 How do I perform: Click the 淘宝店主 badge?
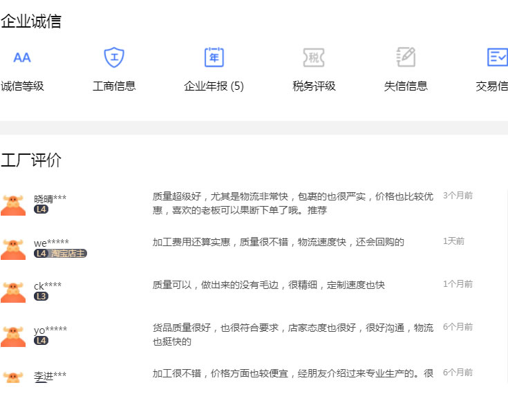click(x=68, y=254)
